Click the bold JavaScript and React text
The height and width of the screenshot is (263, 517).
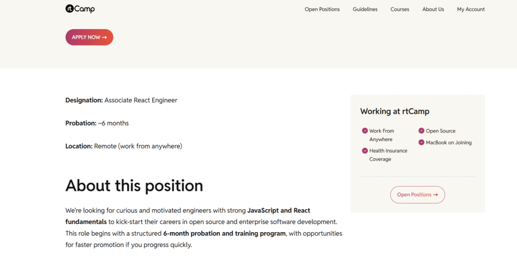[x=279, y=210]
